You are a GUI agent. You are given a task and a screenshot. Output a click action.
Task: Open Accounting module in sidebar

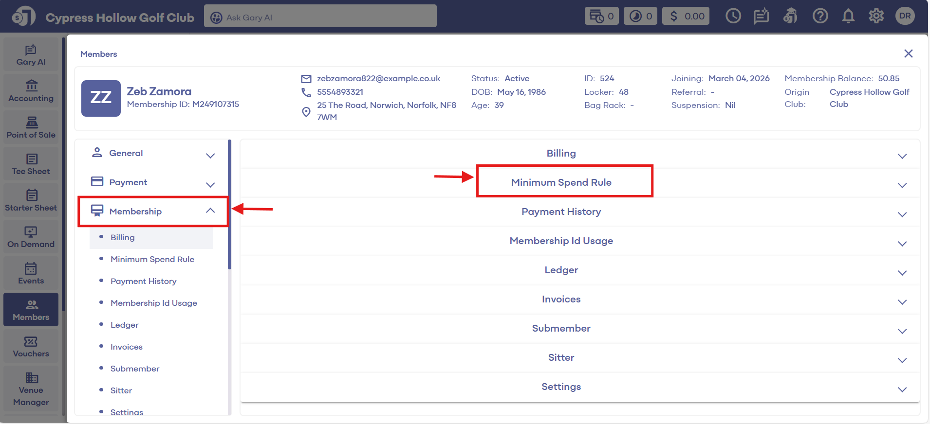[x=31, y=91]
